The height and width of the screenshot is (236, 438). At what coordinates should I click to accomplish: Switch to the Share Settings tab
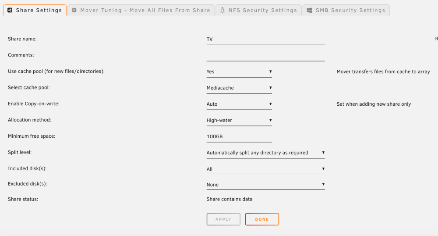(35, 11)
